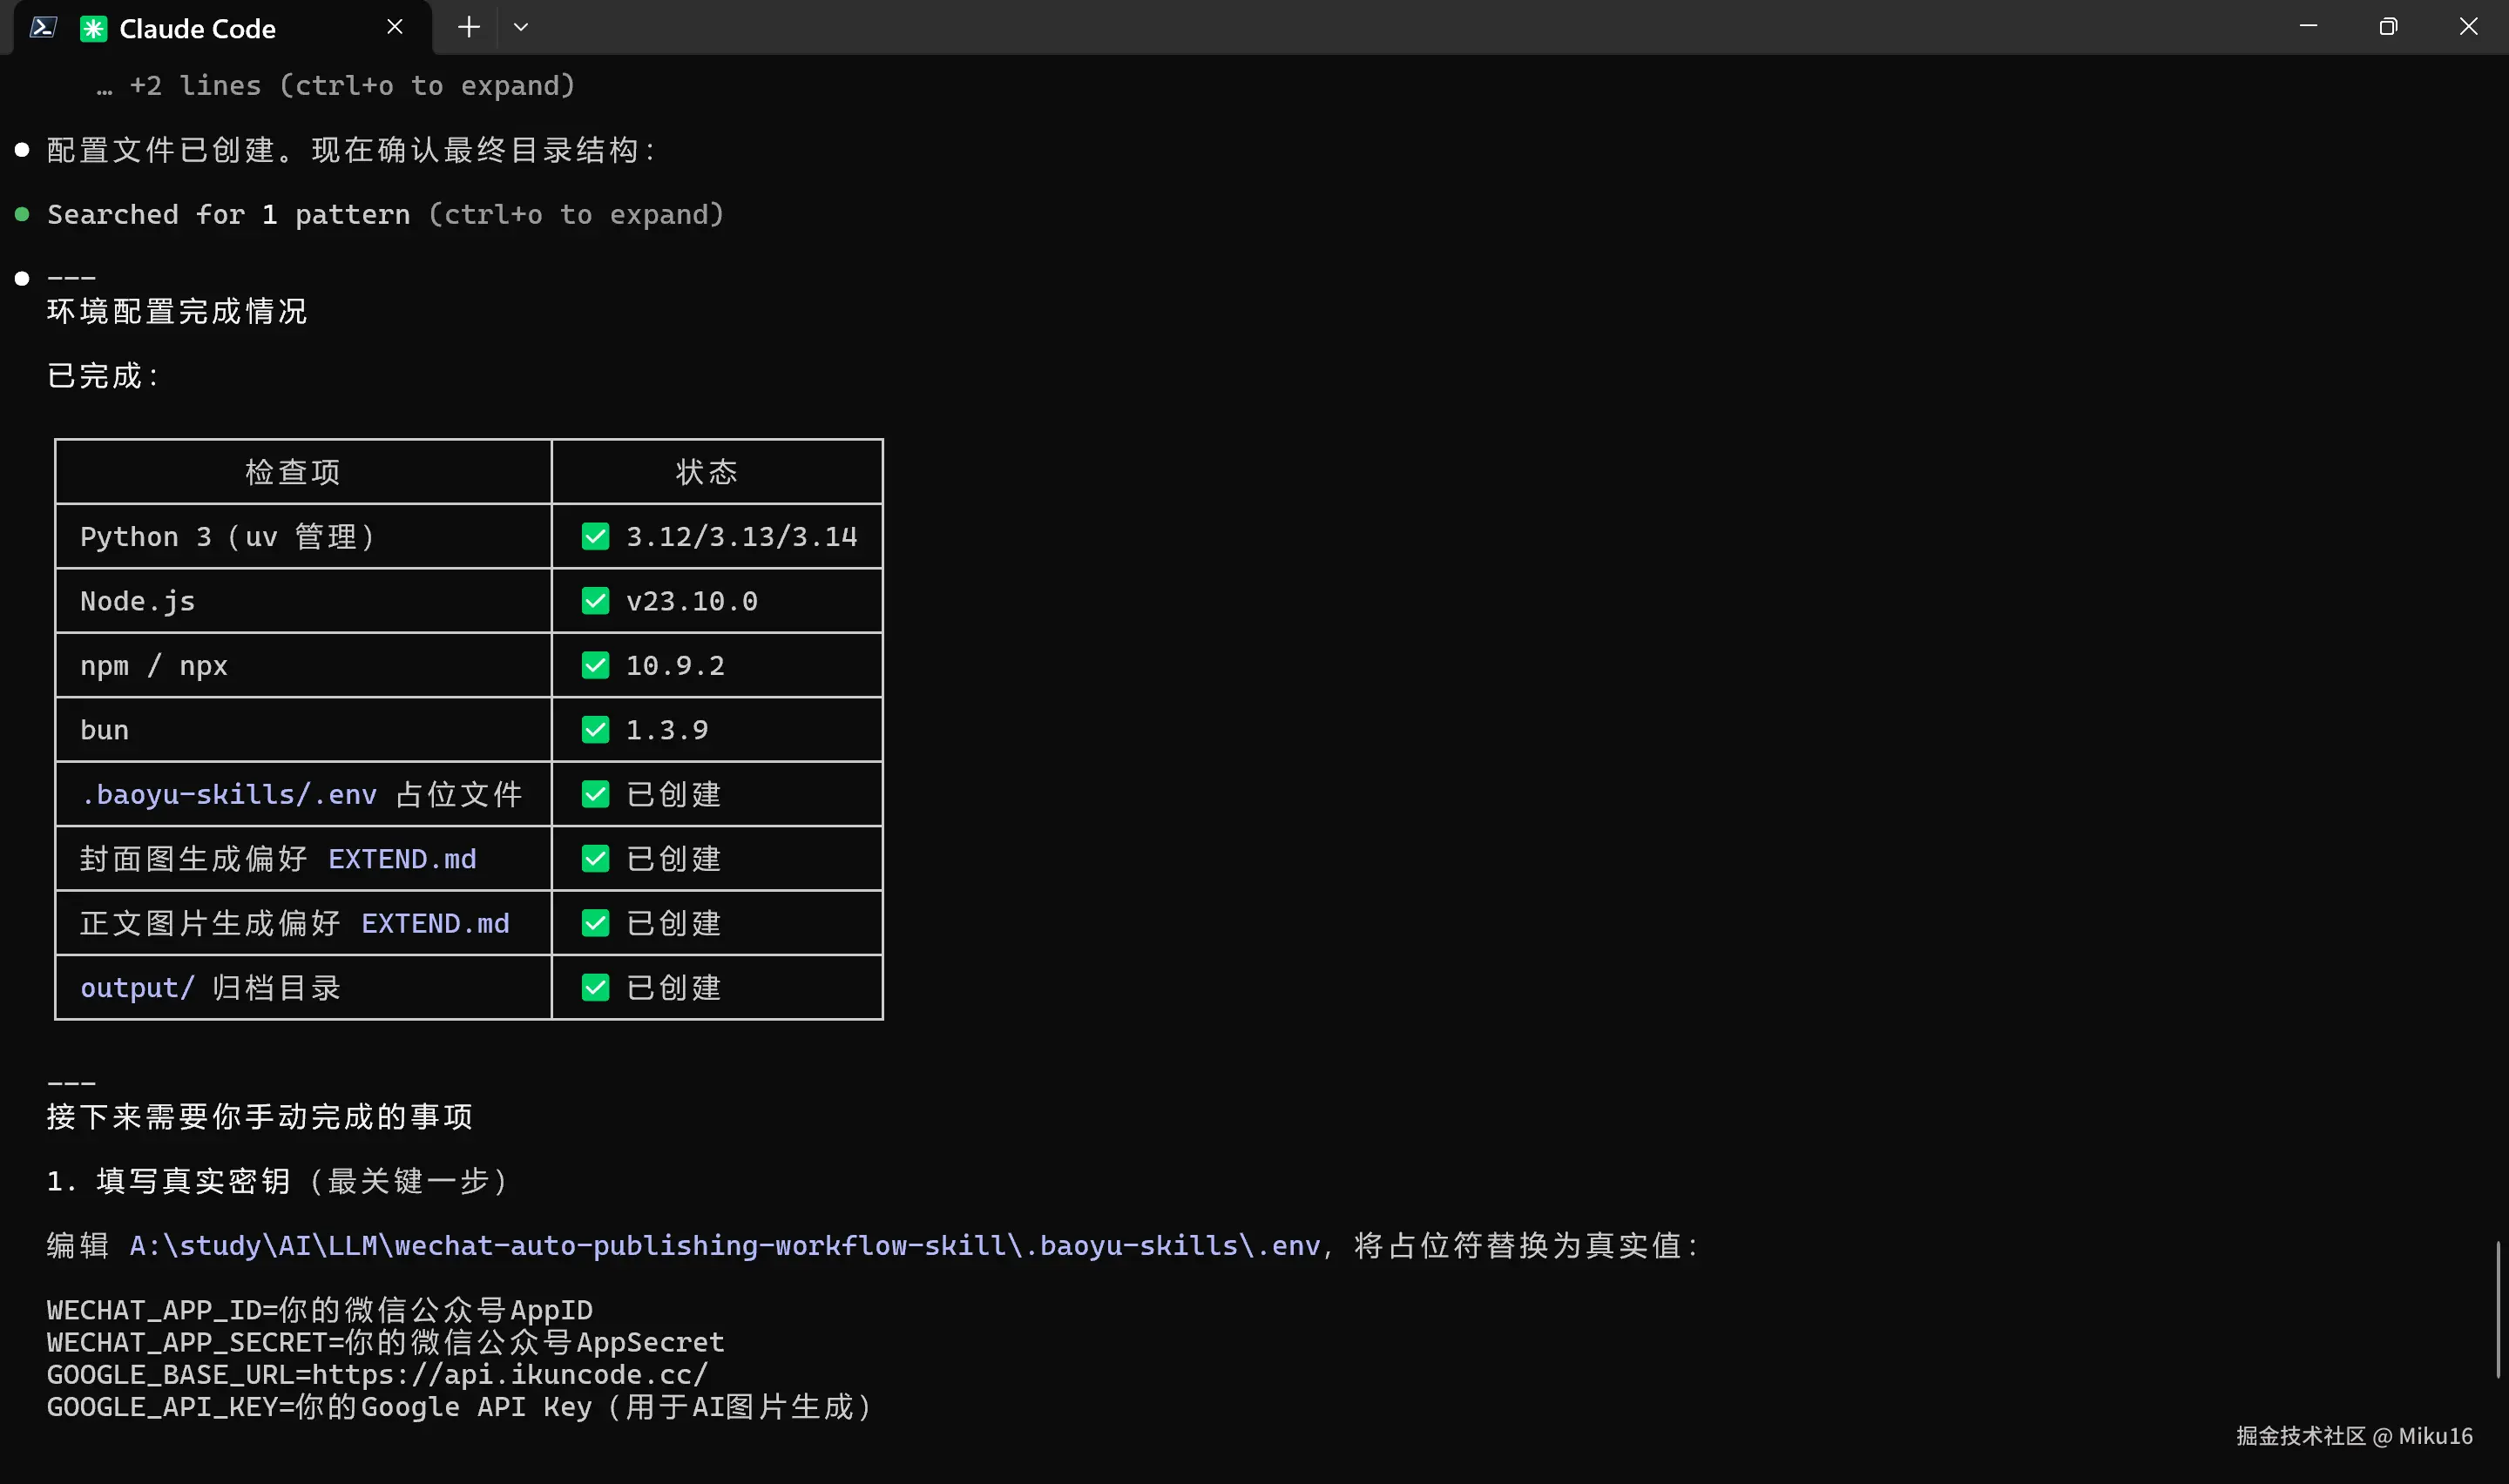Click the Claude Code asterisk tab icon
This screenshot has height=1484, width=2509.
[x=93, y=28]
